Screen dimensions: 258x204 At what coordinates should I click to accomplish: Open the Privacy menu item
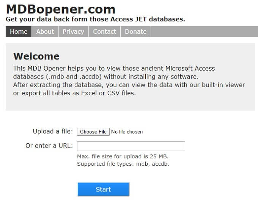(x=73, y=31)
